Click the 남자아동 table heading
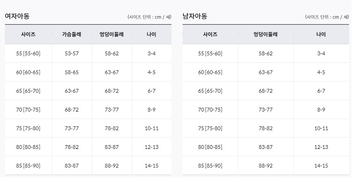This screenshot has width=354, height=182. click(195, 16)
